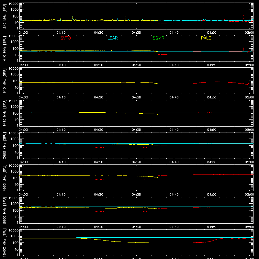Screen dimensions: 259x259
Task: Click 05:00 tick under the 4995 MHz panel
Action: (249, 195)
